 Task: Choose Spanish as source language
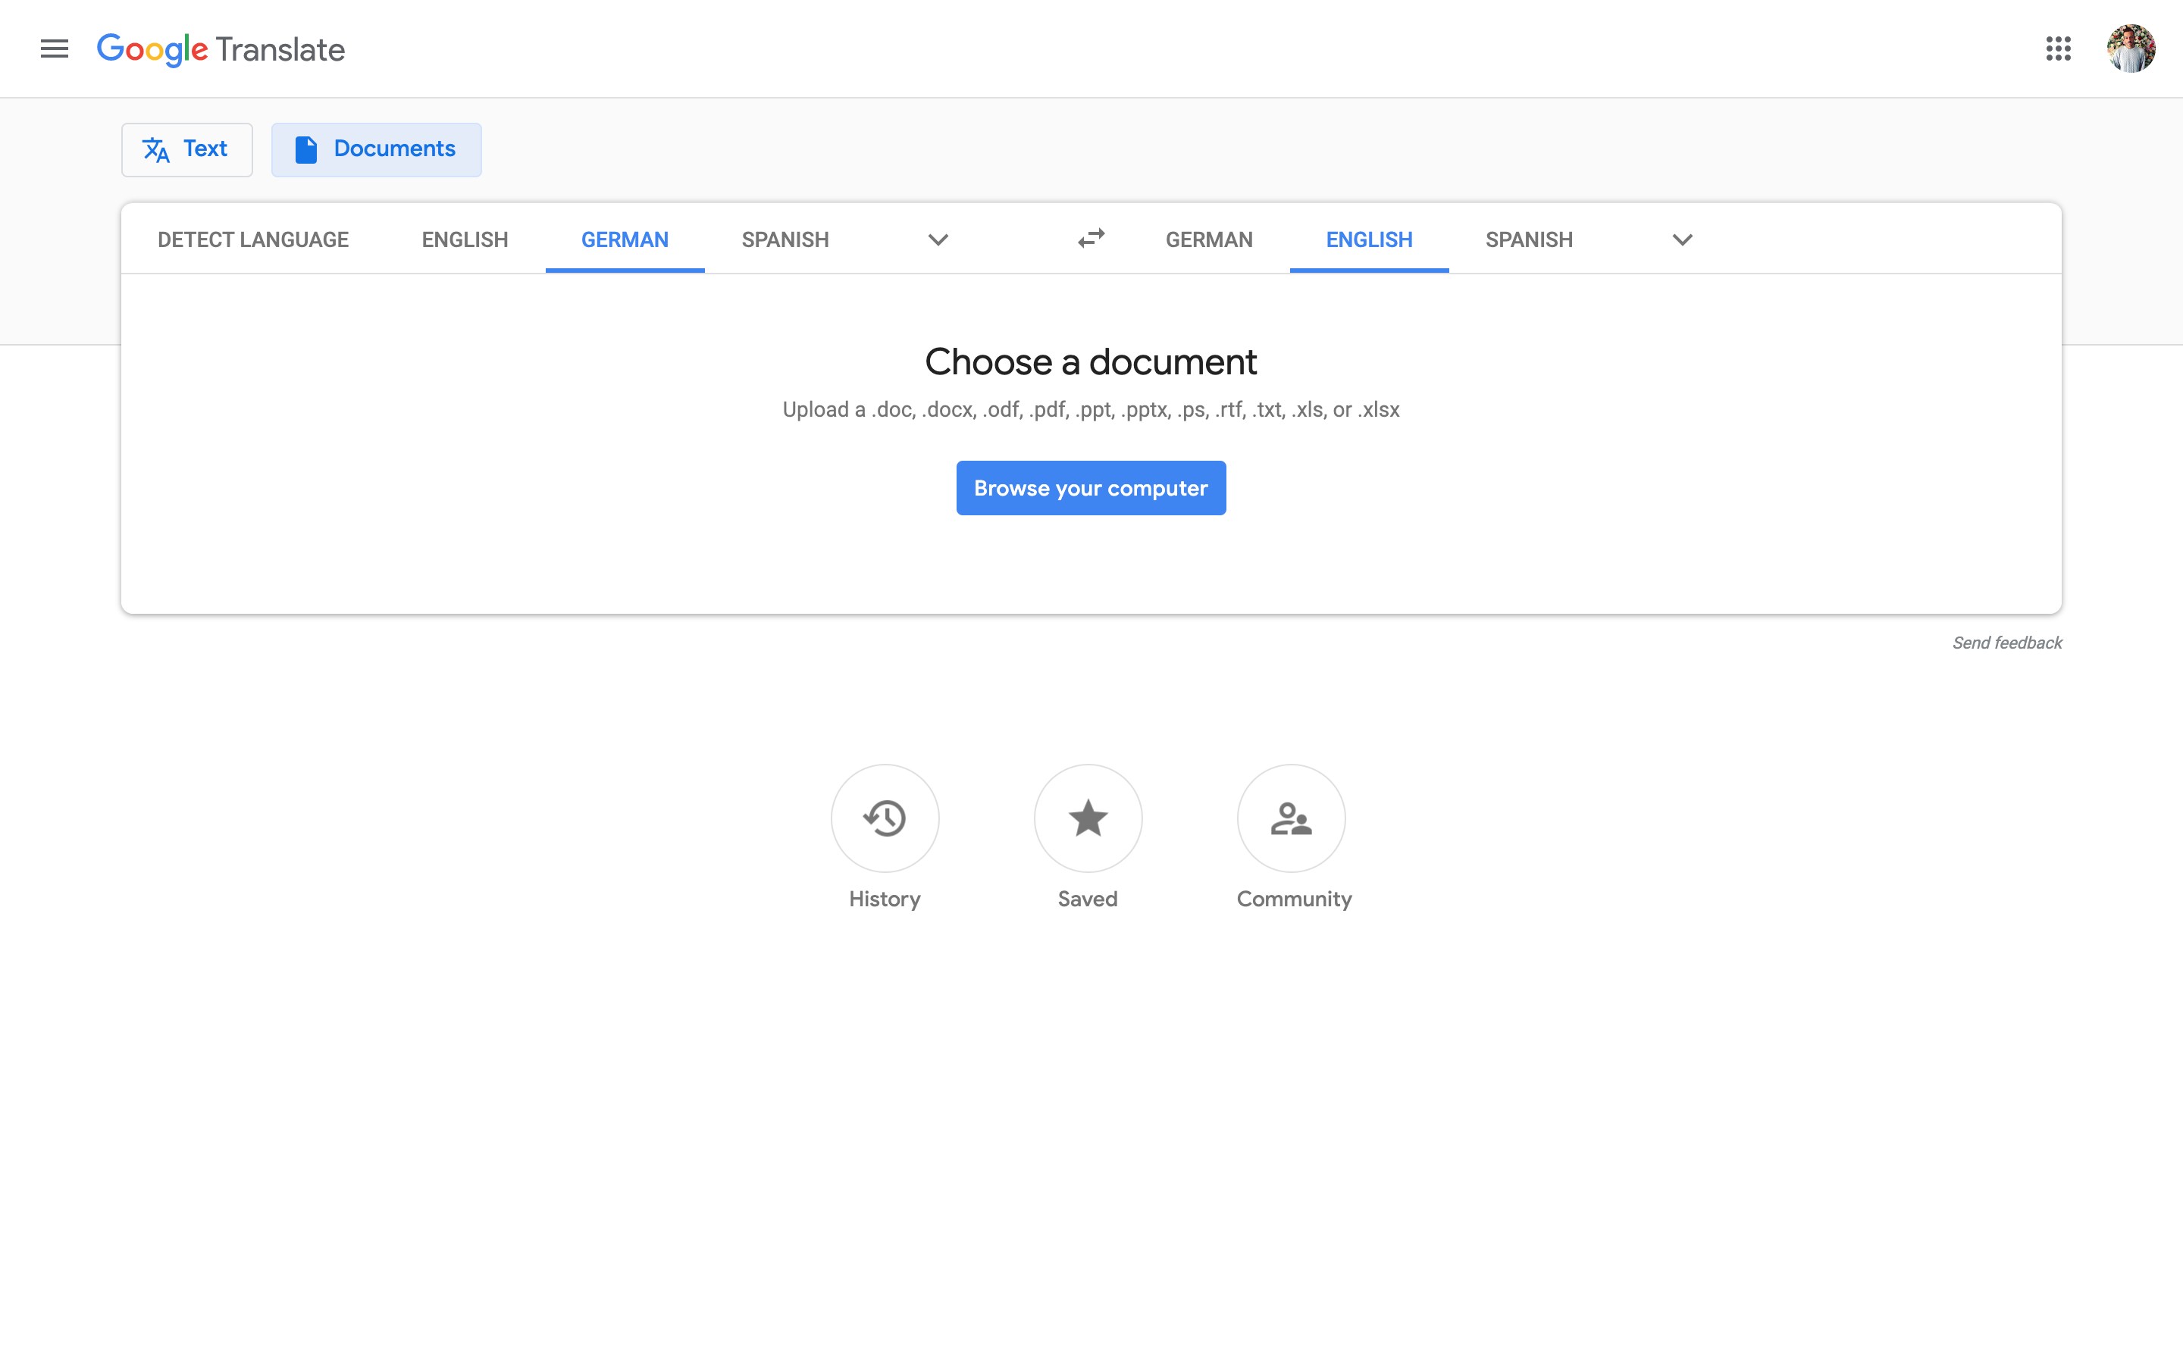(785, 240)
